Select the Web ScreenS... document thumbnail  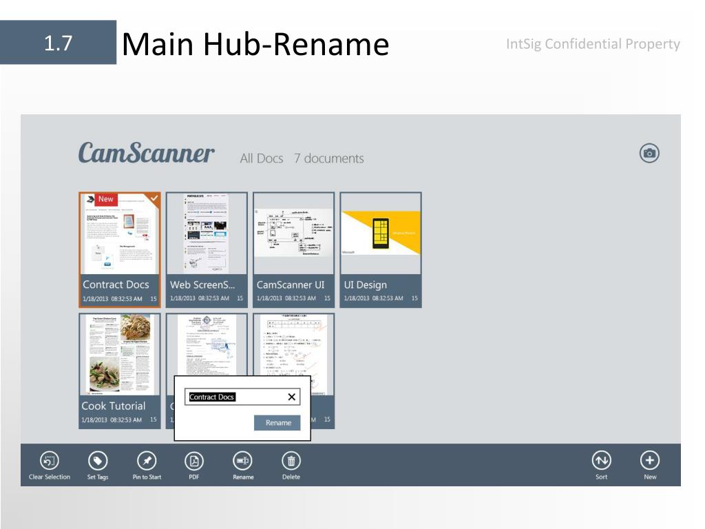click(207, 234)
